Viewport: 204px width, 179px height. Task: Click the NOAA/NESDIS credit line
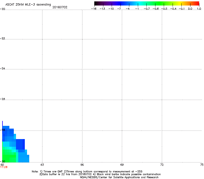(119, 177)
